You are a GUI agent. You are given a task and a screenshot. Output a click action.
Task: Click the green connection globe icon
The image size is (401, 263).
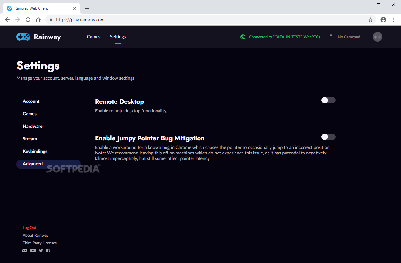click(243, 37)
